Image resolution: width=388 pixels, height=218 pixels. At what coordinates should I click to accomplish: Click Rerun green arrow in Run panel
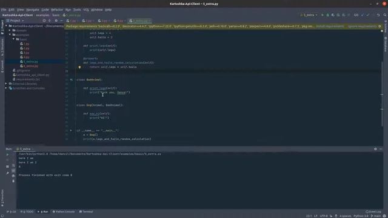pos(7,155)
